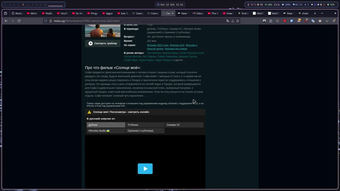Open actor Пол Мескал link

tap(154, 53)
